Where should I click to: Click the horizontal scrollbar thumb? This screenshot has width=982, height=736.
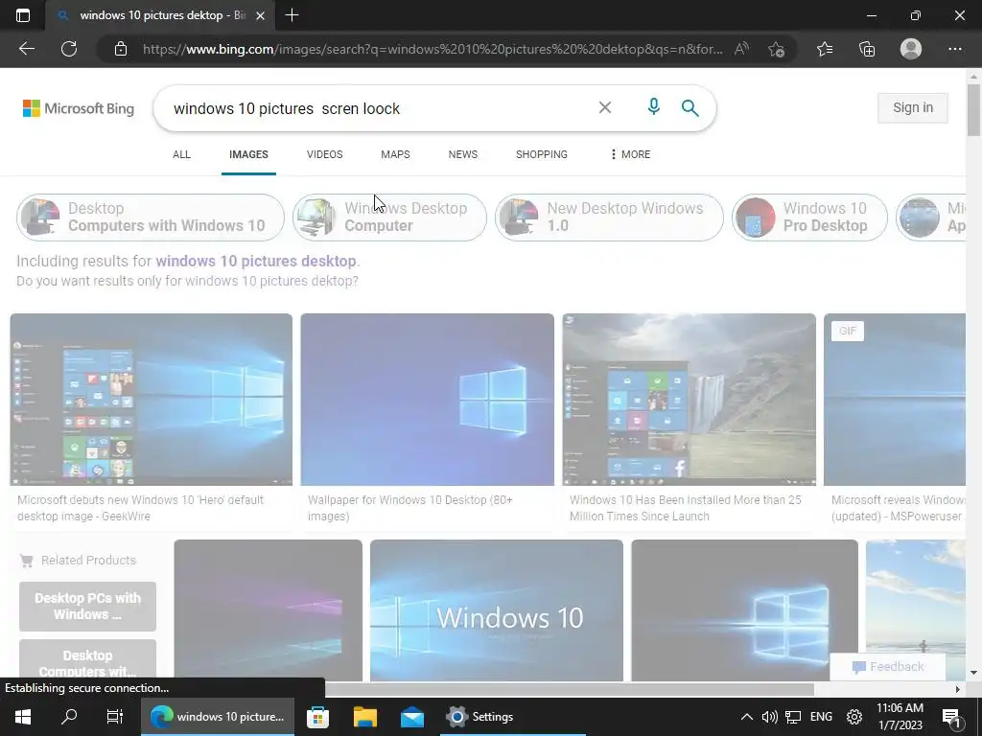pyautogui.click(x=570, y=689)
